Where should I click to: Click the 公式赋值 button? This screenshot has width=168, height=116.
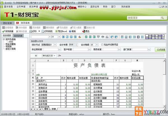click(x=160, y=50)
